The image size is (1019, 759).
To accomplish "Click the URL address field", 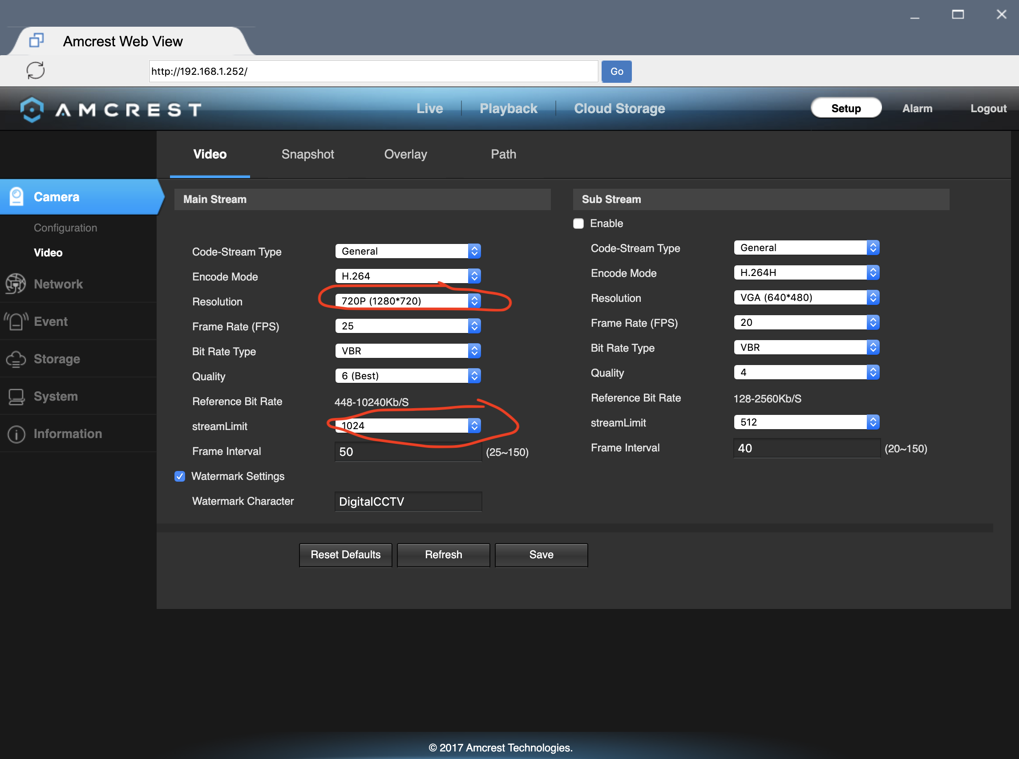I will 373,71.
